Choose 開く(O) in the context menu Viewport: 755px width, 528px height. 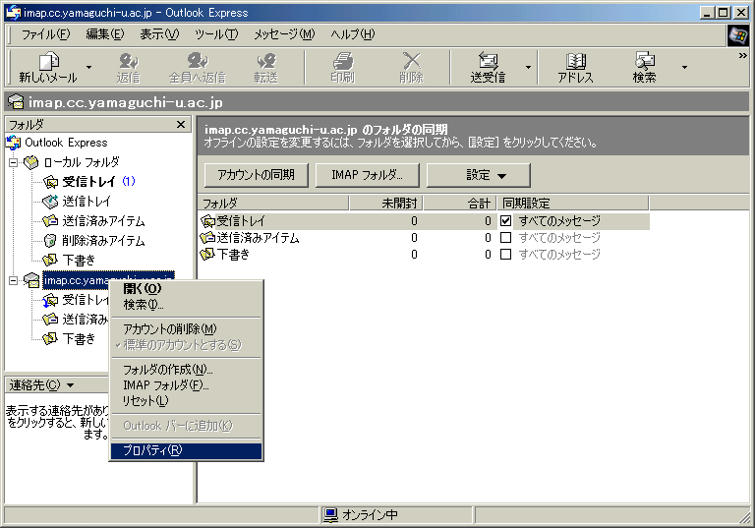[x=187, y=288]
